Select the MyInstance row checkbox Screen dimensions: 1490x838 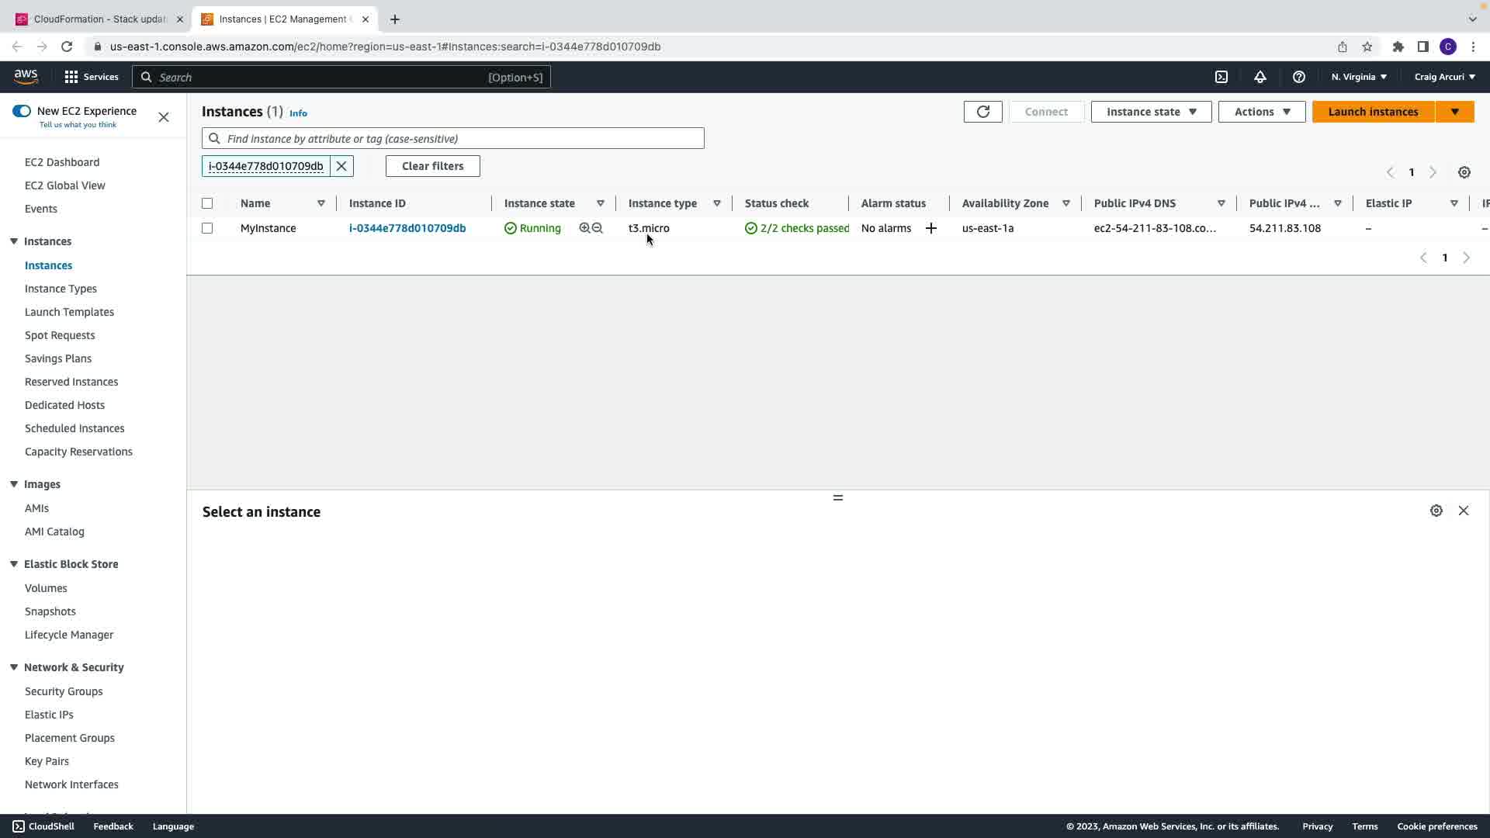pos(207,228)
